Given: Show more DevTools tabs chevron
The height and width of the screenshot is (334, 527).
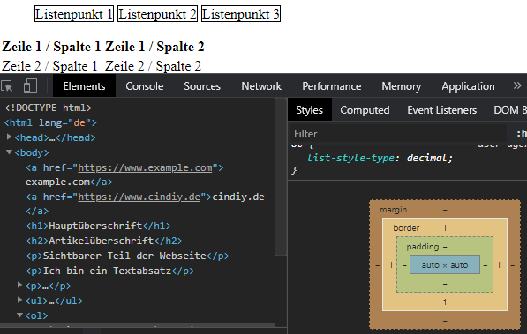Looking at the screenshot, I should coord(517,86).
